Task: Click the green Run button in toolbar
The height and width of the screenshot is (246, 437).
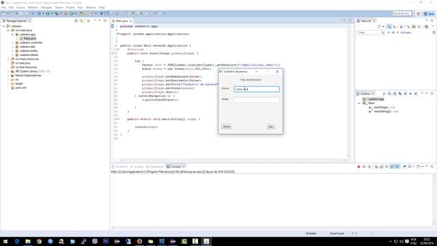Action: [48, 14]
